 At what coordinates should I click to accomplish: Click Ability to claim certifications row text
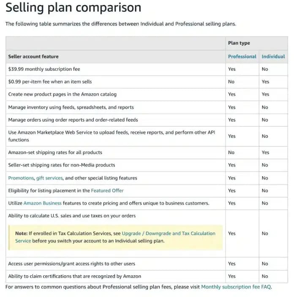pyautogui.click(x=74, y=276)
